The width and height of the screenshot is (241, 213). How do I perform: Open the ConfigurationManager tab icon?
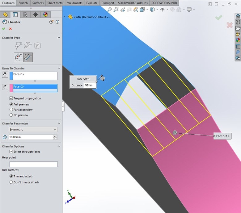tap(25, 15)
